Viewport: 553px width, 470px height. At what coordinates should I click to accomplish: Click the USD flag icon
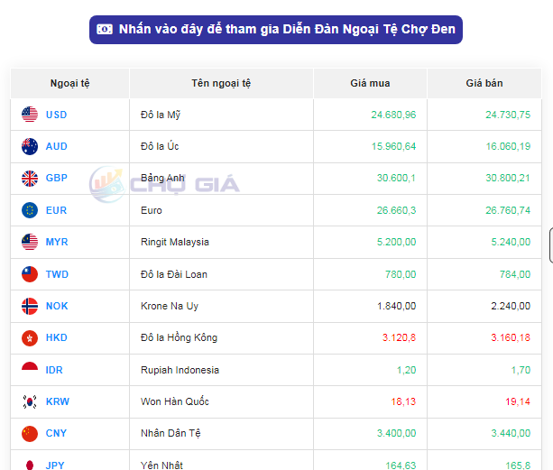(30, 115)
